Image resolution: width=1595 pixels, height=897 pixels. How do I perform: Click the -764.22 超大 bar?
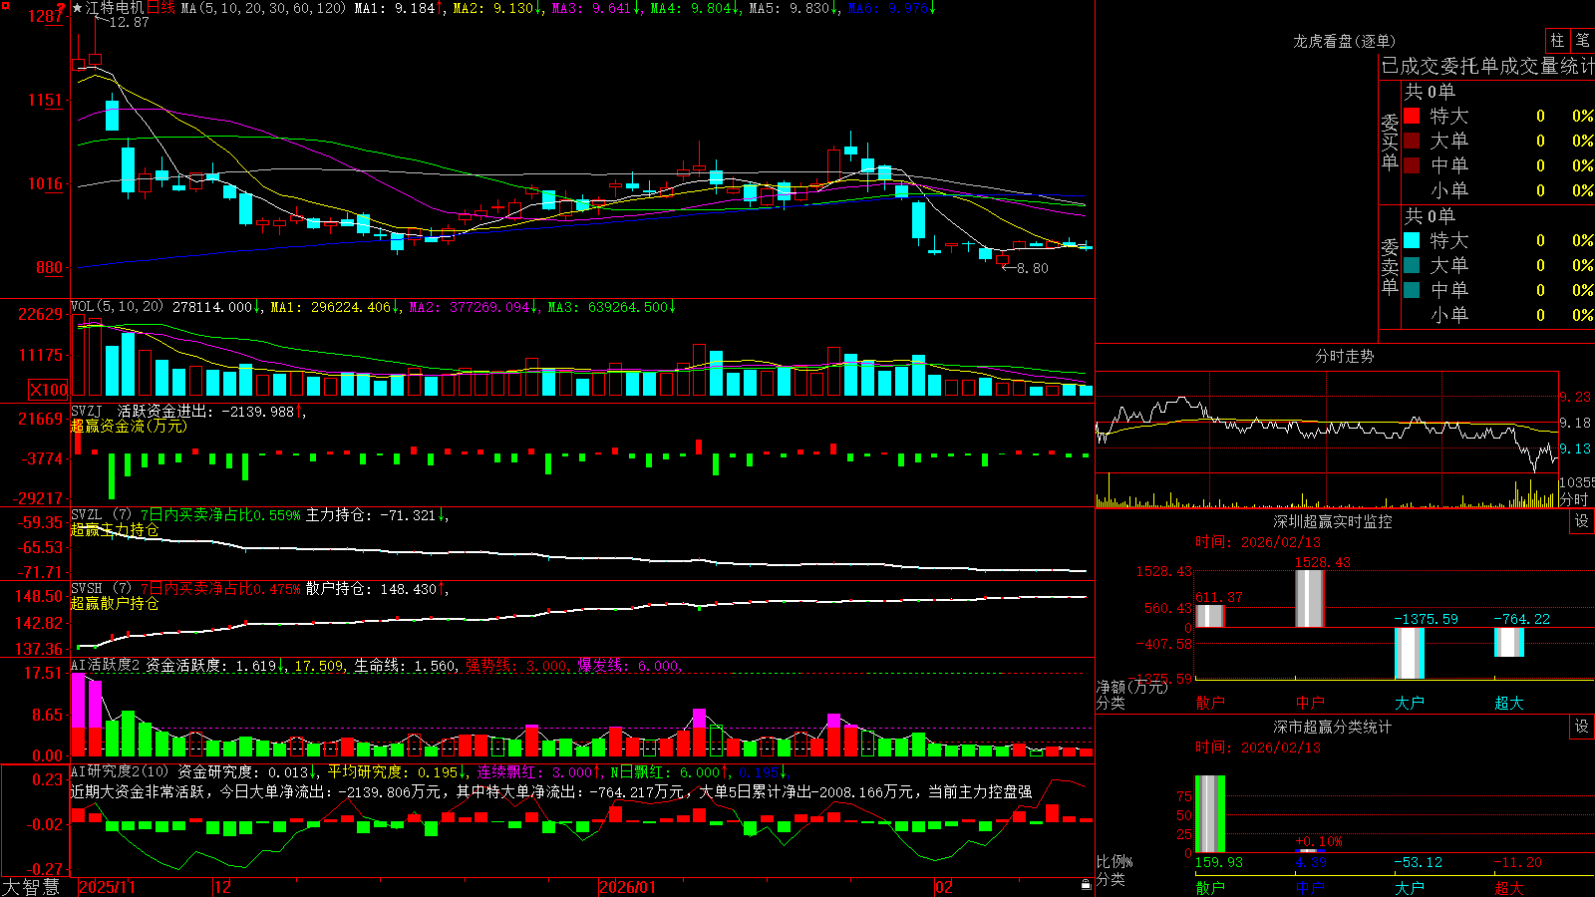tap(1509, 642)
